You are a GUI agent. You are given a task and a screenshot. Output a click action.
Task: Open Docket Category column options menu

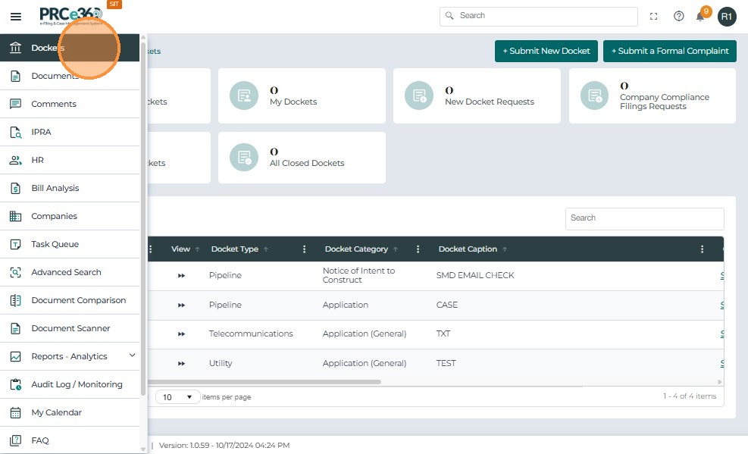point(418,249)
